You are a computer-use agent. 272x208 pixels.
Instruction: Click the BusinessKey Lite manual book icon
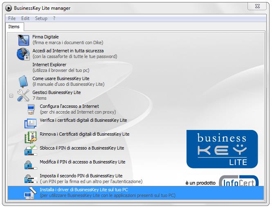coord(23,81)
